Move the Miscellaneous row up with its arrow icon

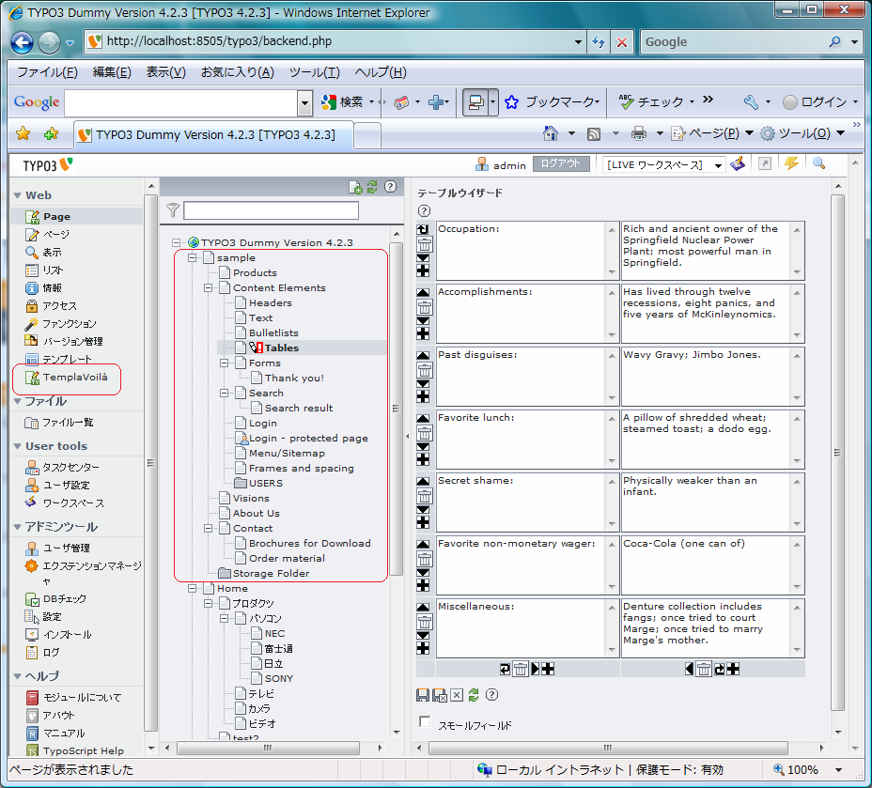(423, 607)
